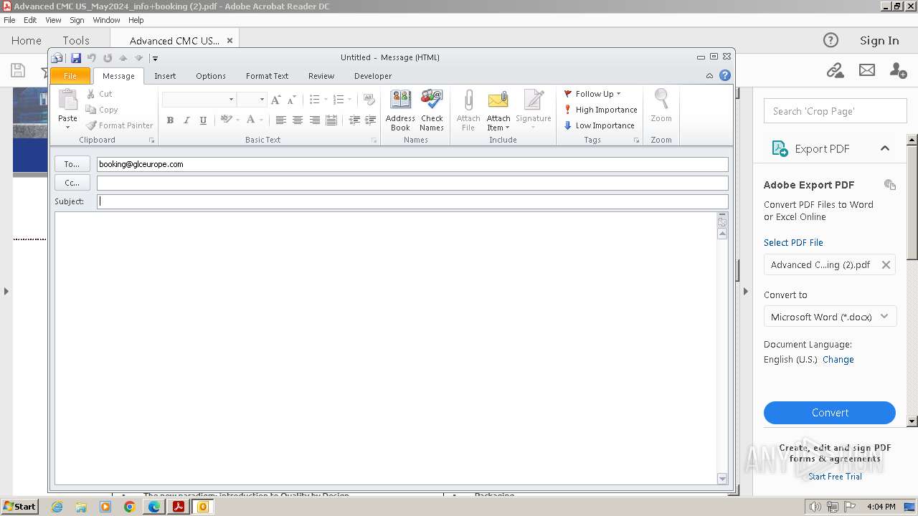Click font color button
918x516 pixels.
pos(250,120)
